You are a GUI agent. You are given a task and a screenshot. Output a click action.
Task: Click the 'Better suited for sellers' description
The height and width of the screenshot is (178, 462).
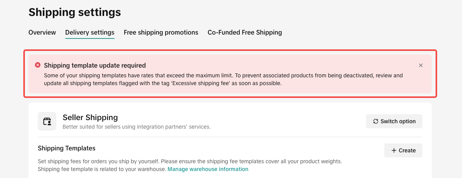136,127
